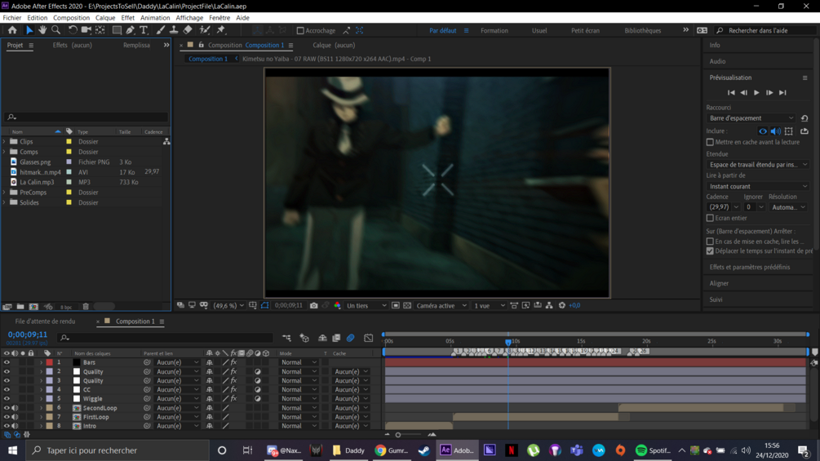The width and height of the screenshot is (820, 461).
Task: Expand the PreComps folder
Action: click(4, 193)
